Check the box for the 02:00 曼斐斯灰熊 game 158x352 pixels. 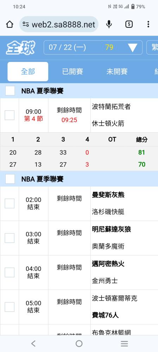click(10, 203)
